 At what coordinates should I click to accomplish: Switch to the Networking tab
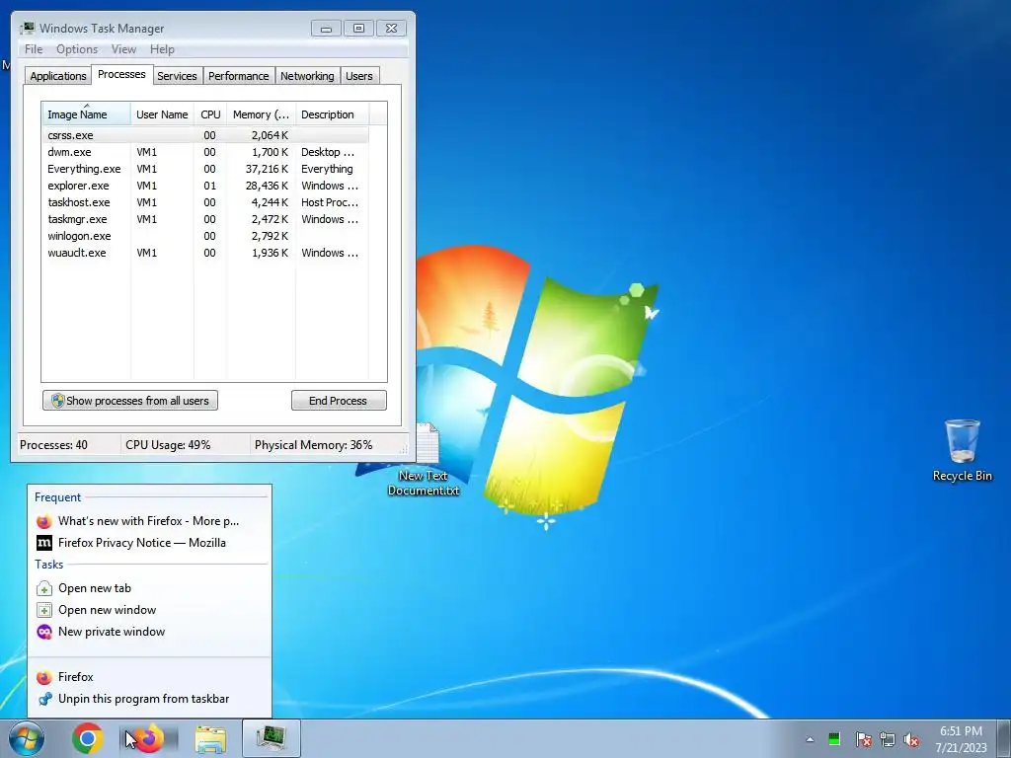pyautogui.click(x=307, y=76)
